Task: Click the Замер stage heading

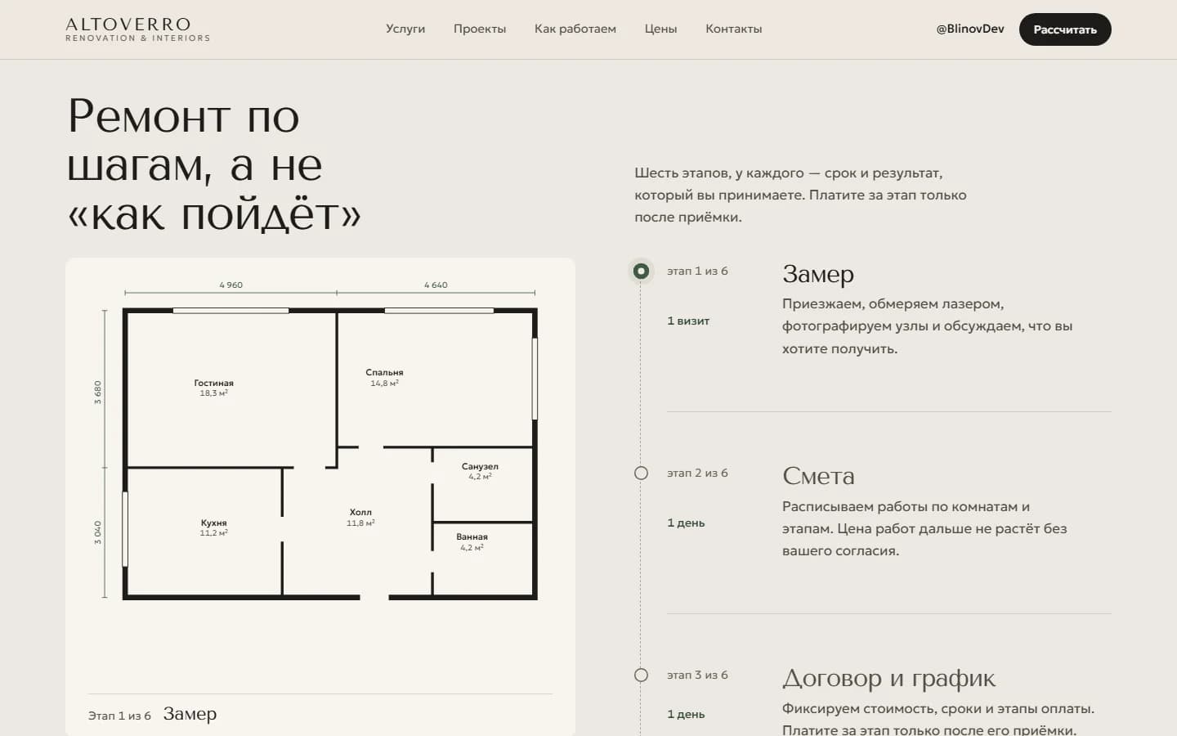Action: [x=818, y=274]
